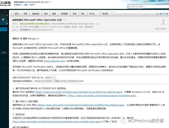169x128 pixels.
Task: Click the 彻底删除 permanent delete button
Action: (x=64, y=14)
